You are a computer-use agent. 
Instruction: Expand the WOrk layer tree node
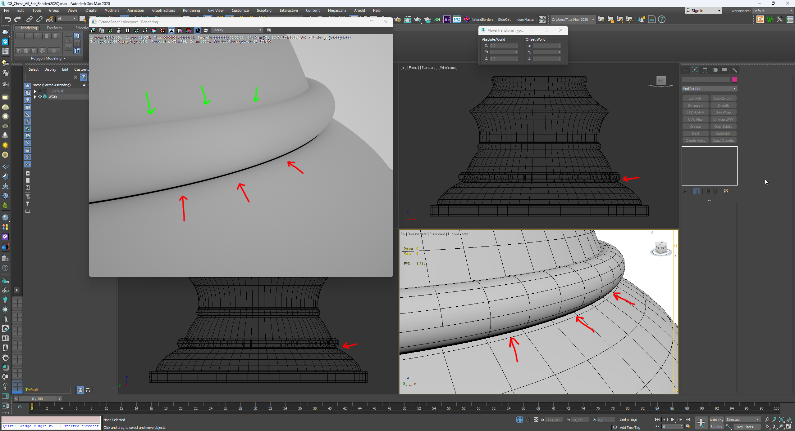coord(35,97)
